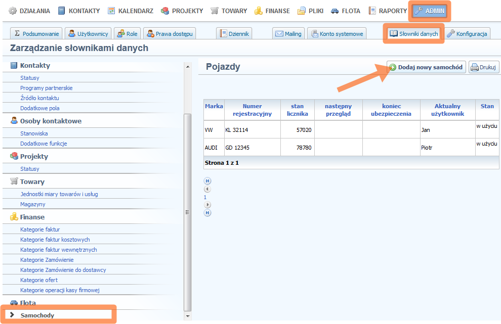
Task: Switch to the Użytkownicy tab
Action: (89, 34)
